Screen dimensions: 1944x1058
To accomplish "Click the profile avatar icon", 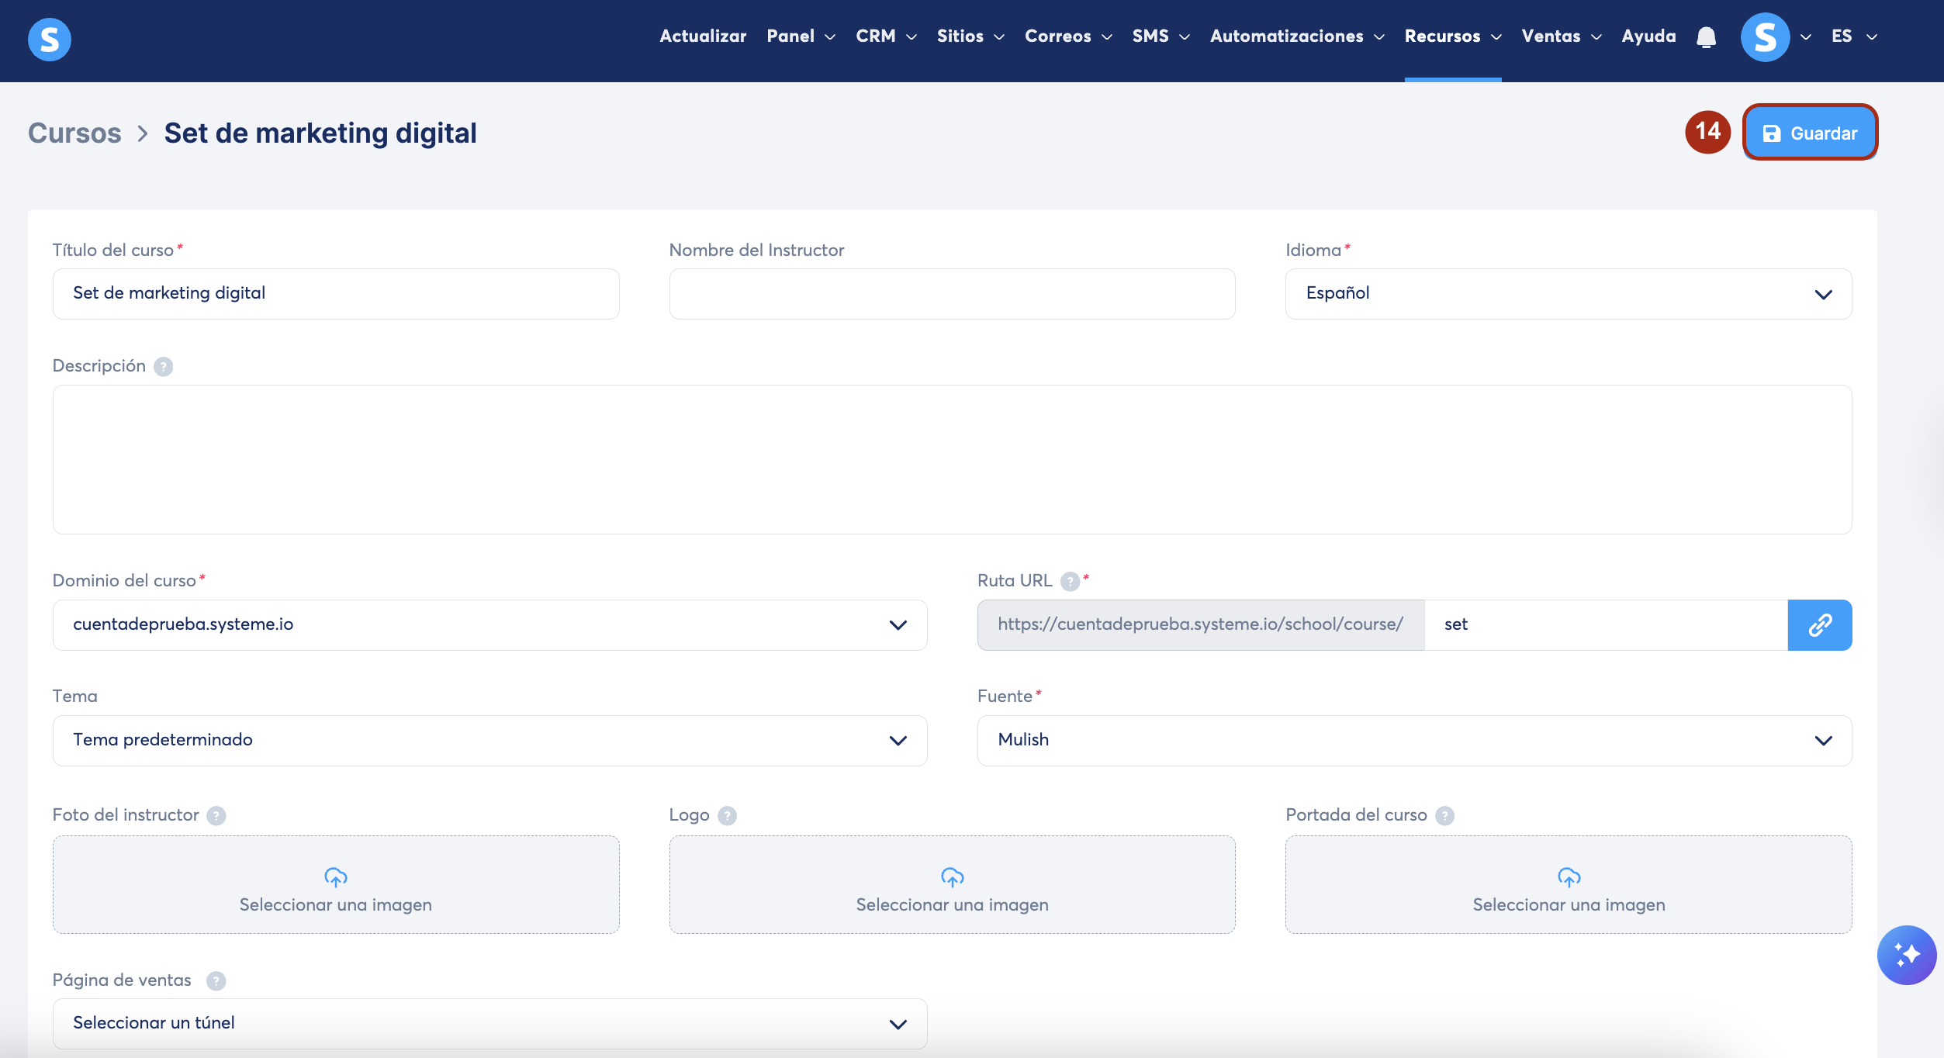I will pos(1765,37).
